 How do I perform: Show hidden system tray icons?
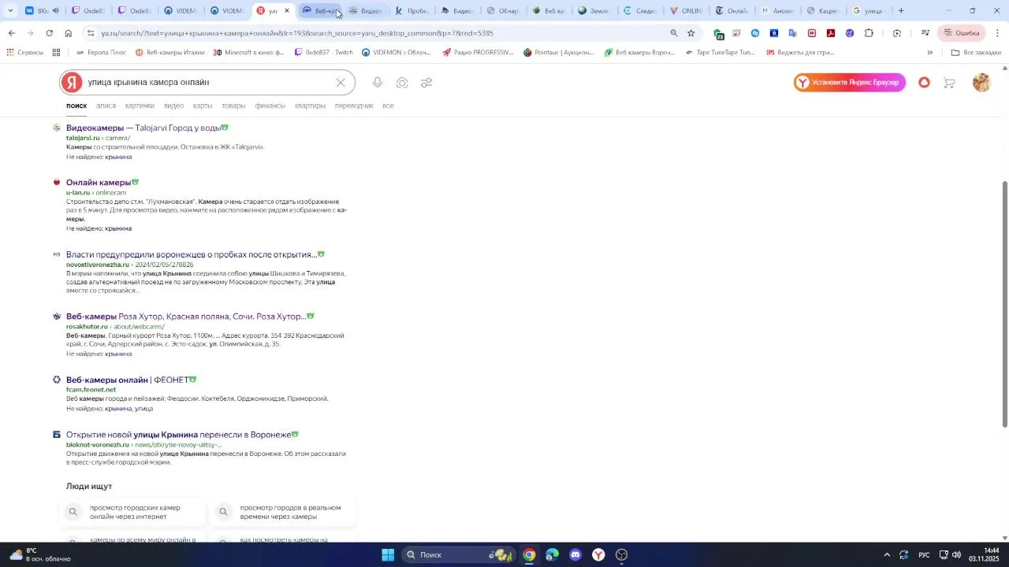tap(887, 555)
